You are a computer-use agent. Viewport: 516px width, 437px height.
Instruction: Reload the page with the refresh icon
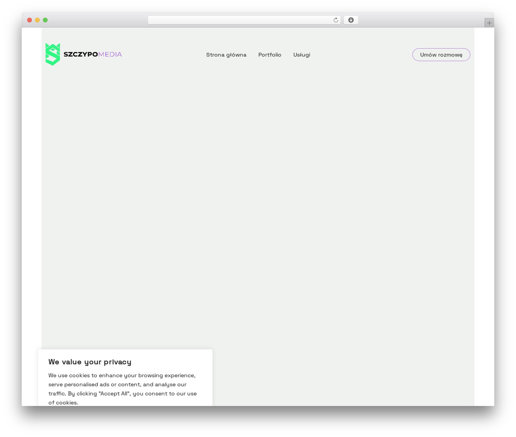click(335, 20)
